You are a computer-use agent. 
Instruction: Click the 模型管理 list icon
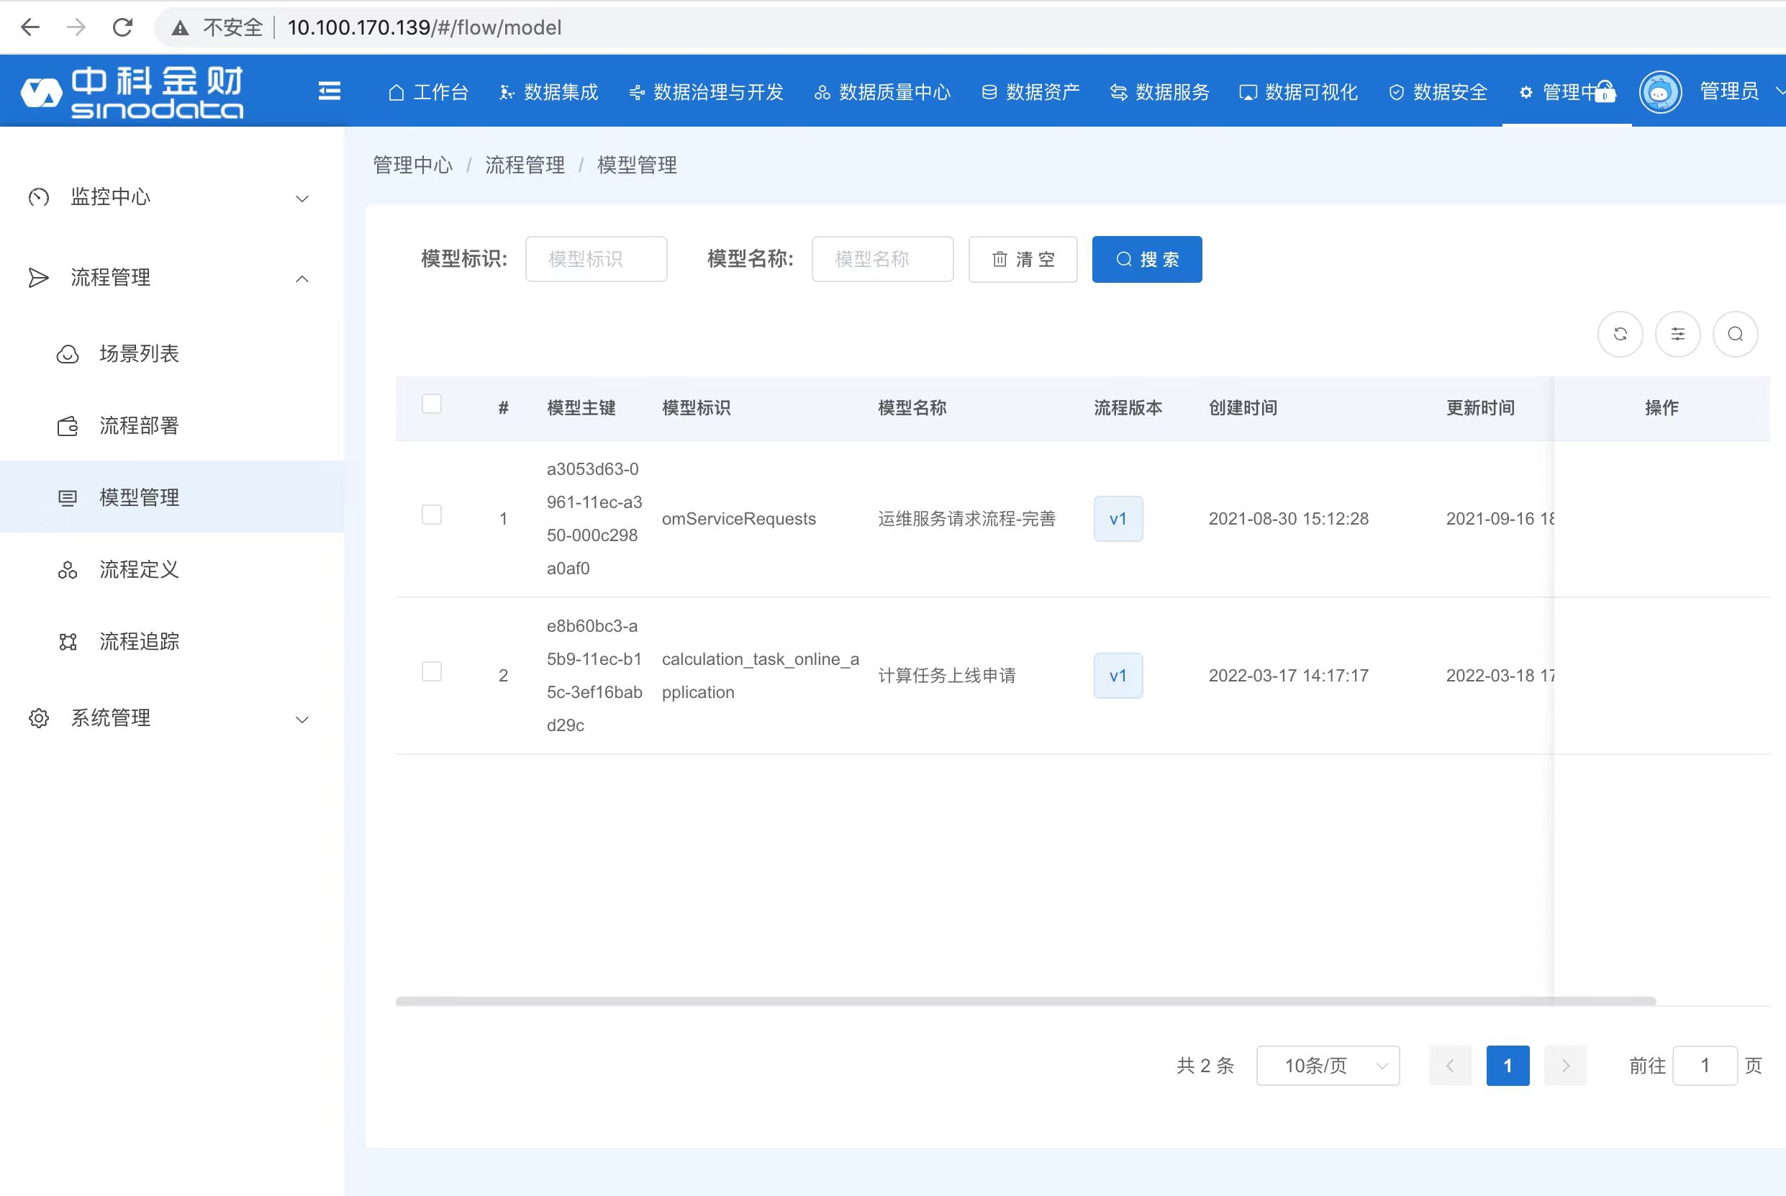[68, 498]
